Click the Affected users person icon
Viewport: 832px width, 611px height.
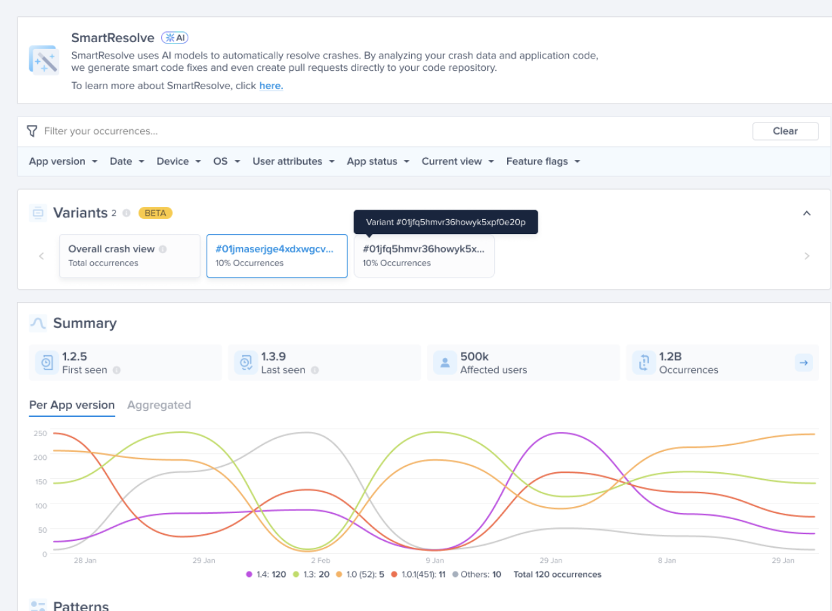tap(445, 363)
